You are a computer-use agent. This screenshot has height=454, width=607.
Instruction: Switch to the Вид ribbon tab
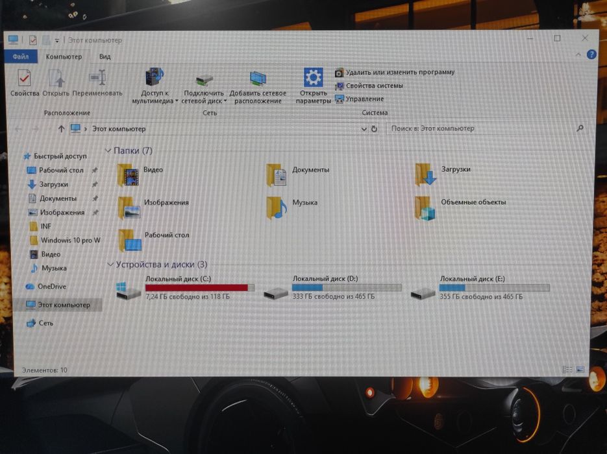pos(105,56)
